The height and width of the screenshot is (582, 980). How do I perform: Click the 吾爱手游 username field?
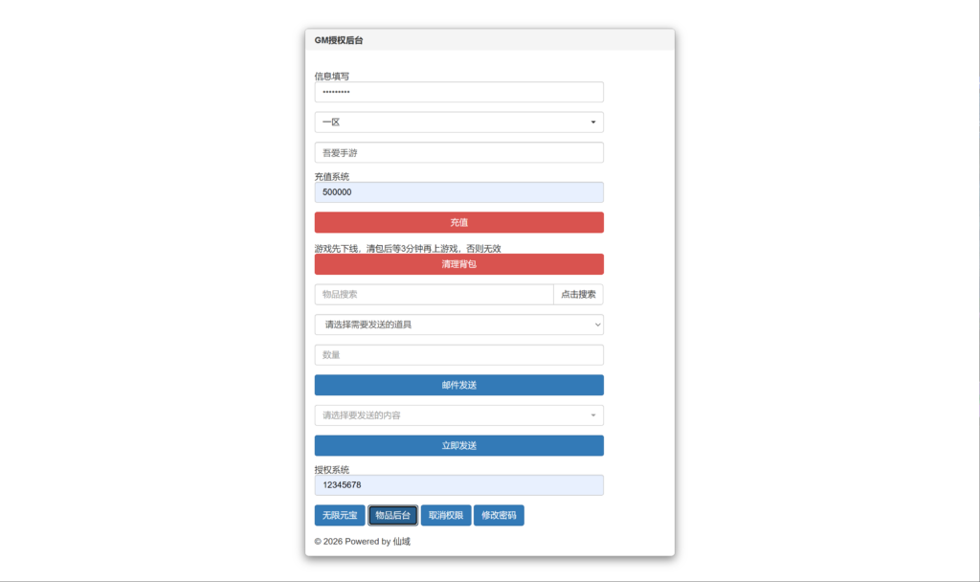[458, 153]
